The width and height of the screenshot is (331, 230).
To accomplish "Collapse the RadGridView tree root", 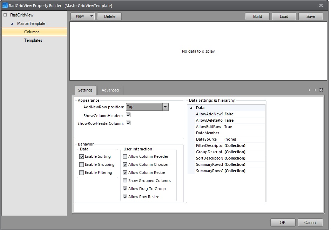I will tap(5, 15).
